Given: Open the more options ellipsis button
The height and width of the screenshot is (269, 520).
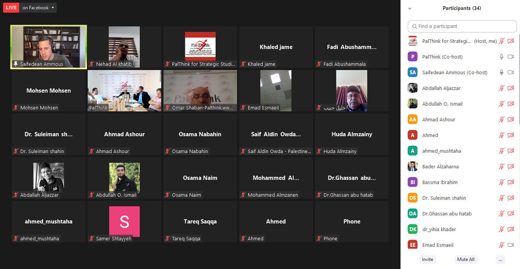Looking at the screenshot, I should point(500,259).
